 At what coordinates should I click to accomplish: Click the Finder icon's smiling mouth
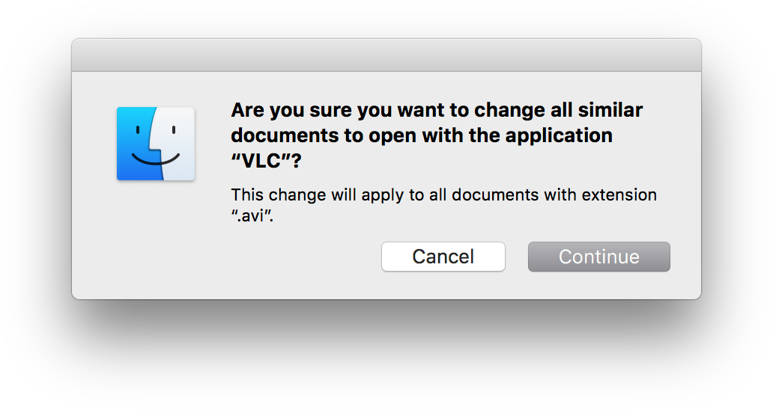coord(155,159)
